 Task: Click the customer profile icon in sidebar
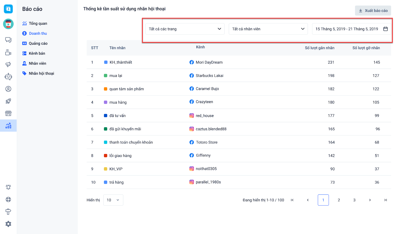click(x=8, y=89)
